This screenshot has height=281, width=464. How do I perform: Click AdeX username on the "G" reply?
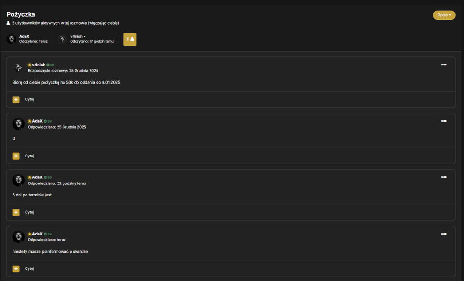point(37,121)
